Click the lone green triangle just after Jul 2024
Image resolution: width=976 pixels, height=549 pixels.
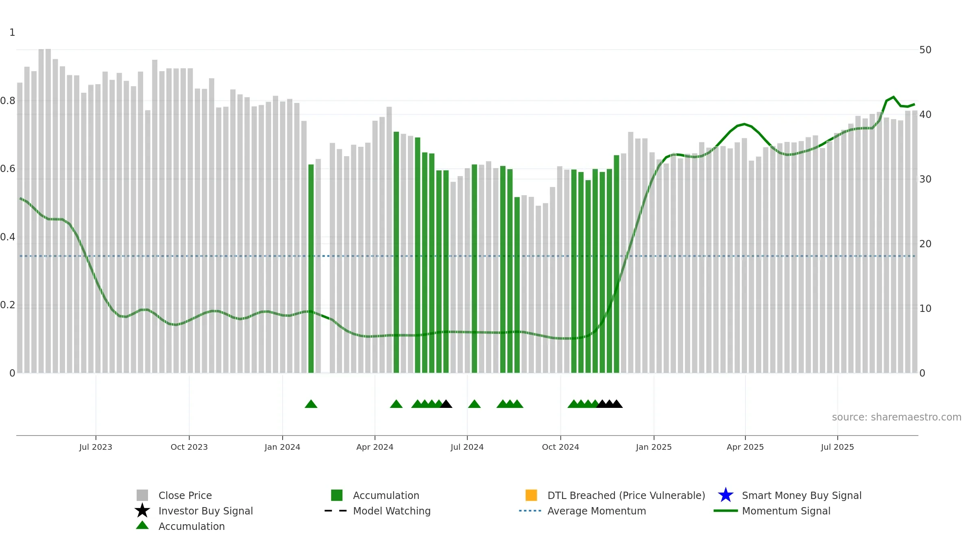[x=474, y=404]
